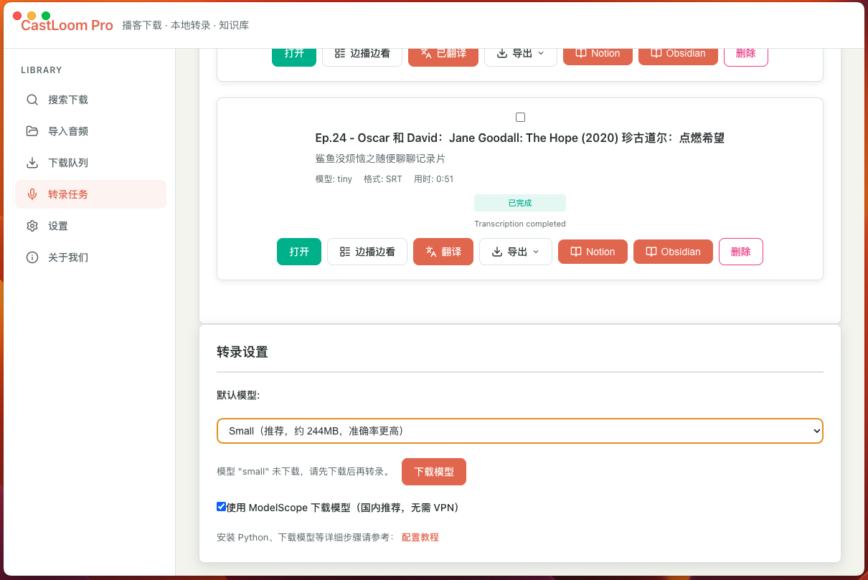Click the 用时: 0:51 label

tap(434, 179)
